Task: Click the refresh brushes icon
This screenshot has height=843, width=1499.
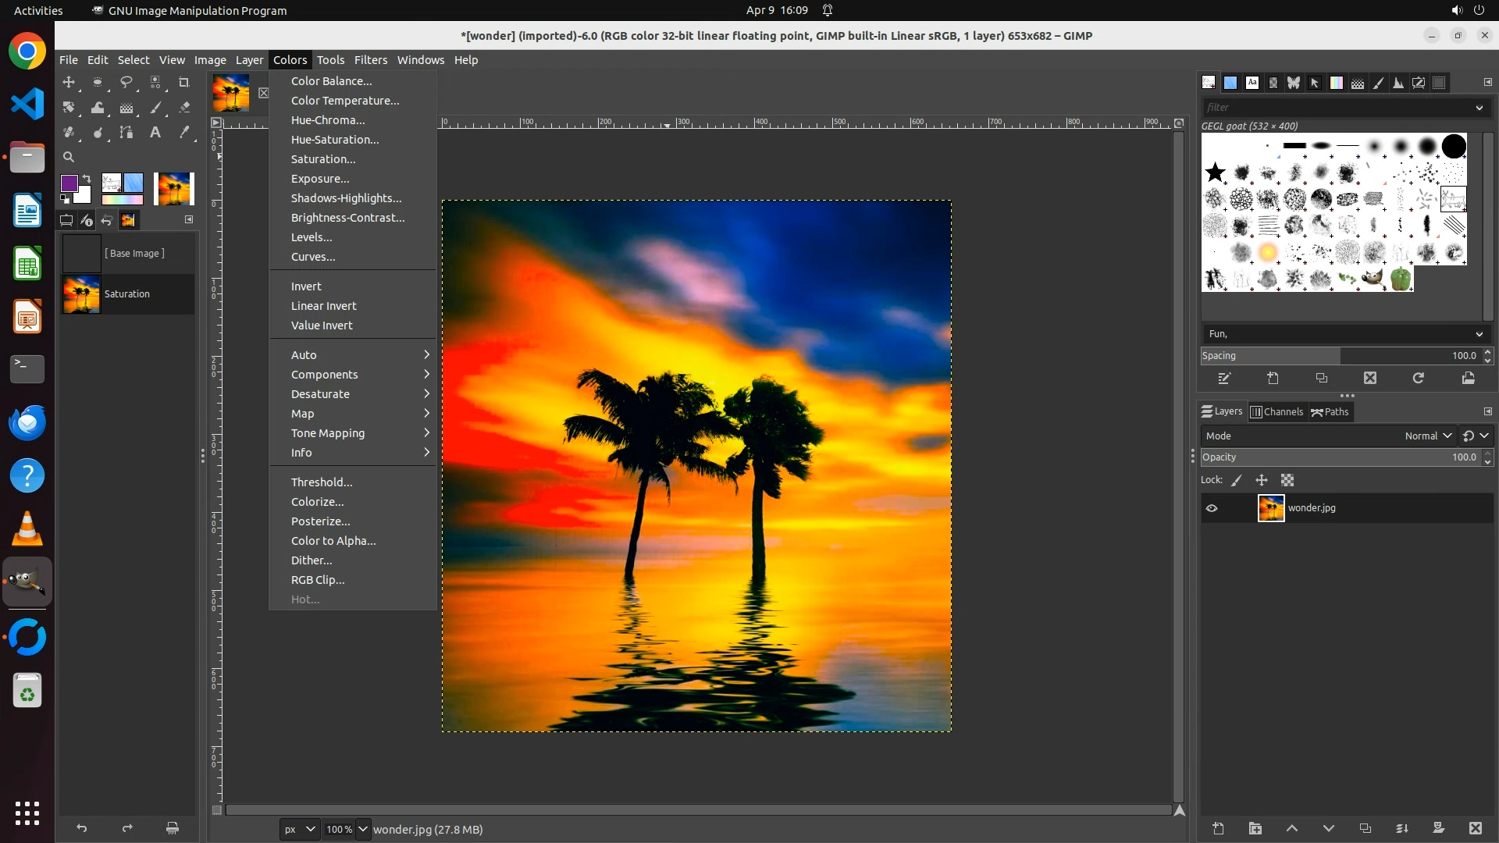Action: (1419, 379)
